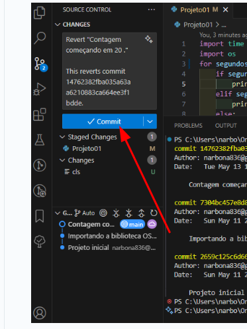Collapse the Changes group

point(62,160)
